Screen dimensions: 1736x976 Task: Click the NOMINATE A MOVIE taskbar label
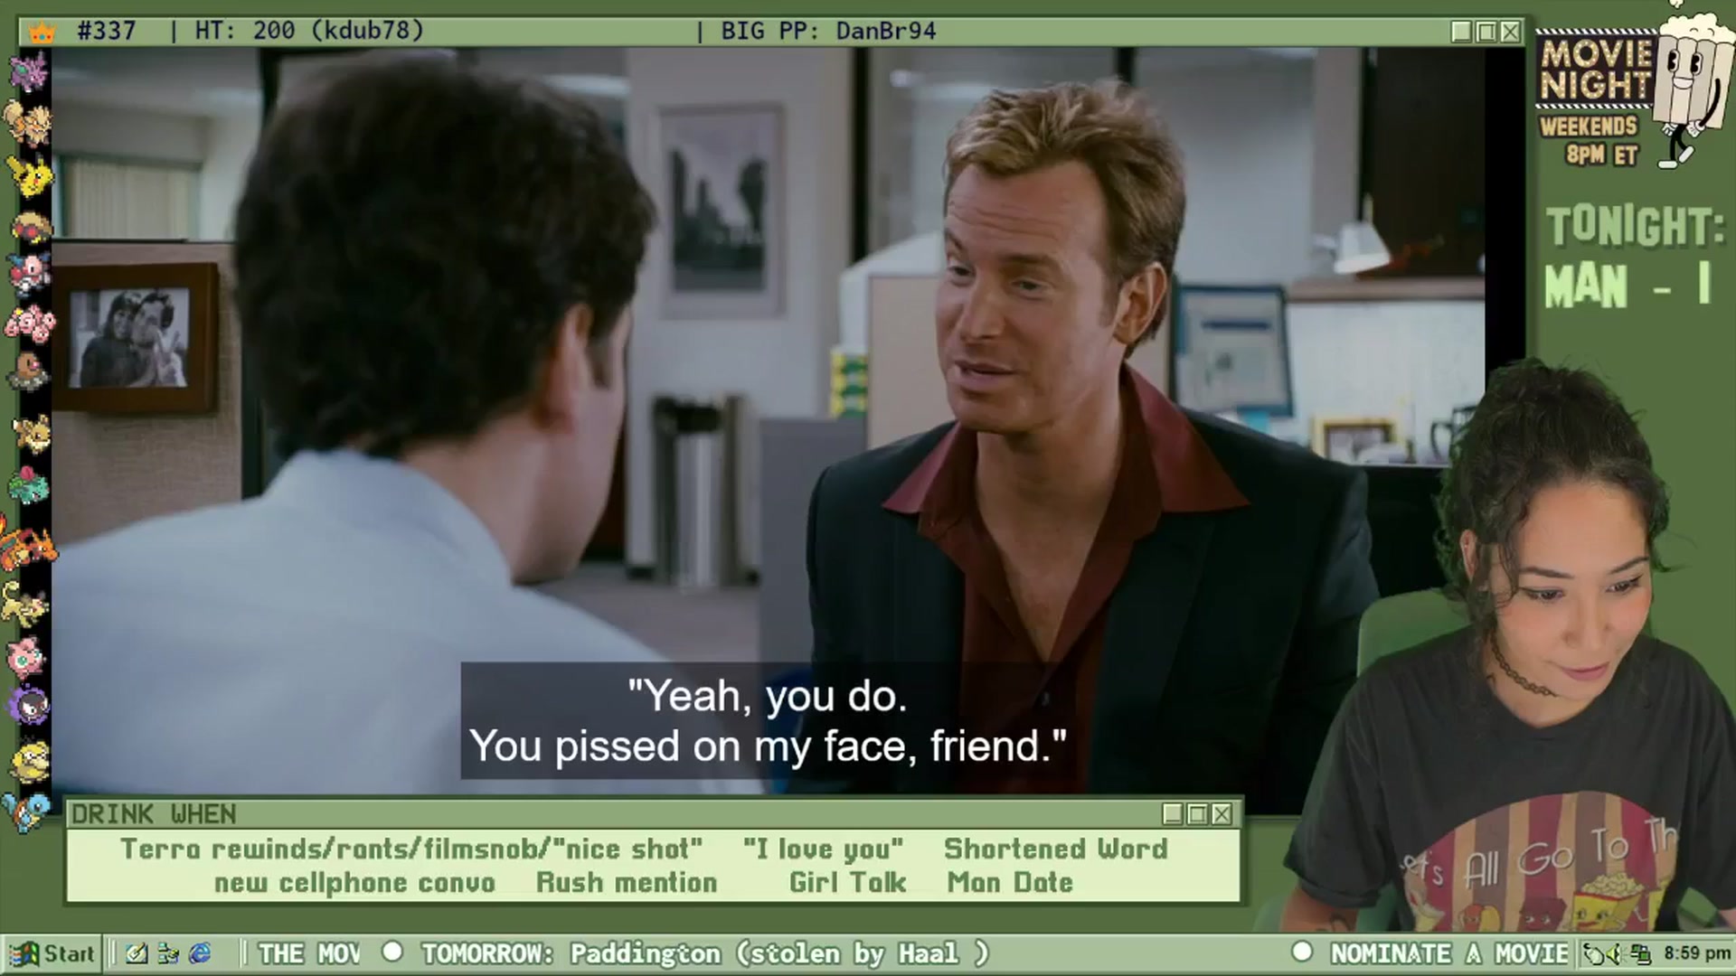click(x=1449, y=953)
